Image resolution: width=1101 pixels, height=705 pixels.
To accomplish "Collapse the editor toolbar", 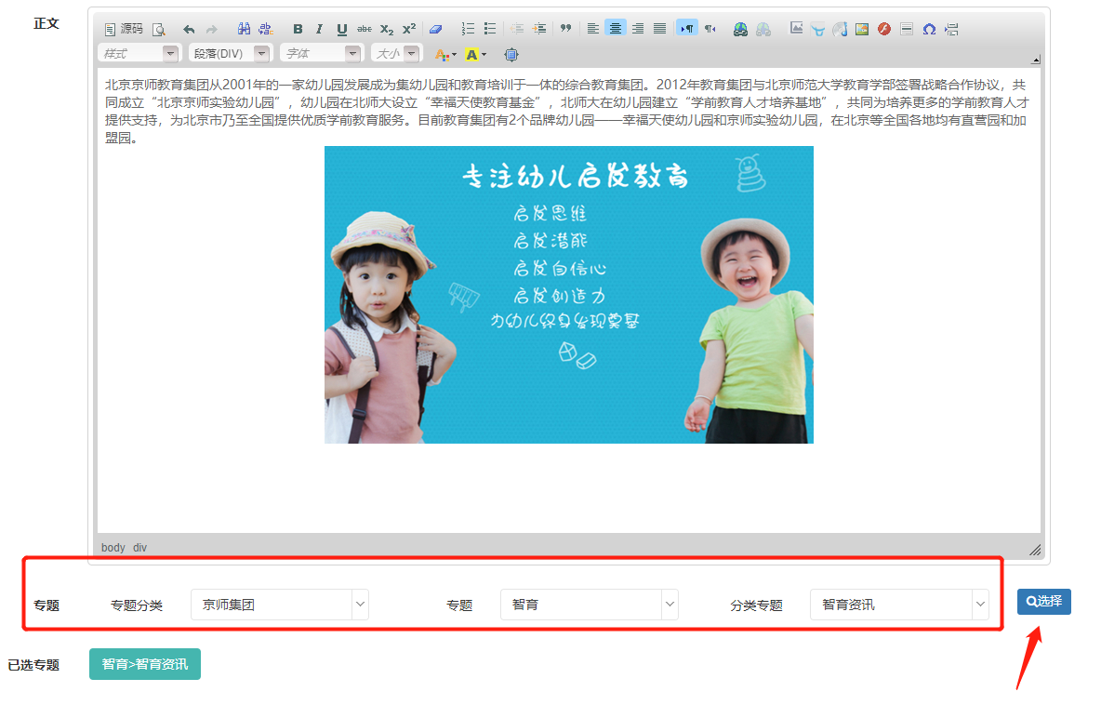I will tap(1036, 60).
